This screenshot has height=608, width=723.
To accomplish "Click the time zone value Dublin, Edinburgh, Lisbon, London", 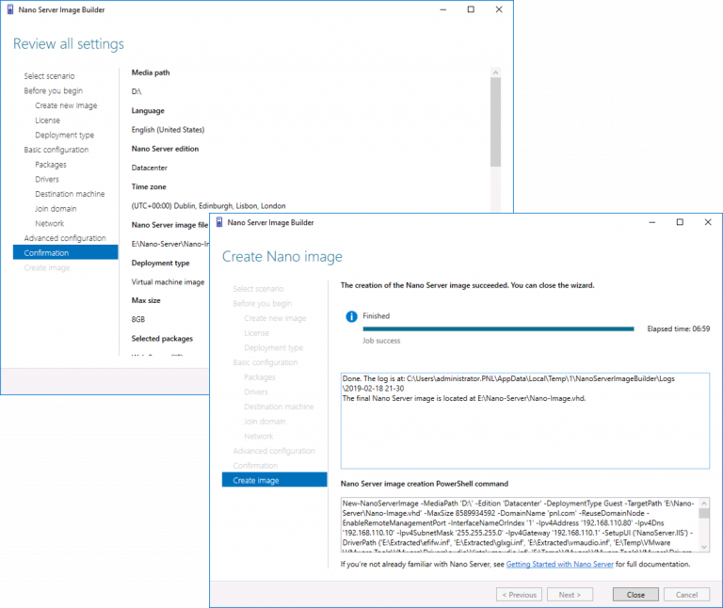I will pos(208,206).
